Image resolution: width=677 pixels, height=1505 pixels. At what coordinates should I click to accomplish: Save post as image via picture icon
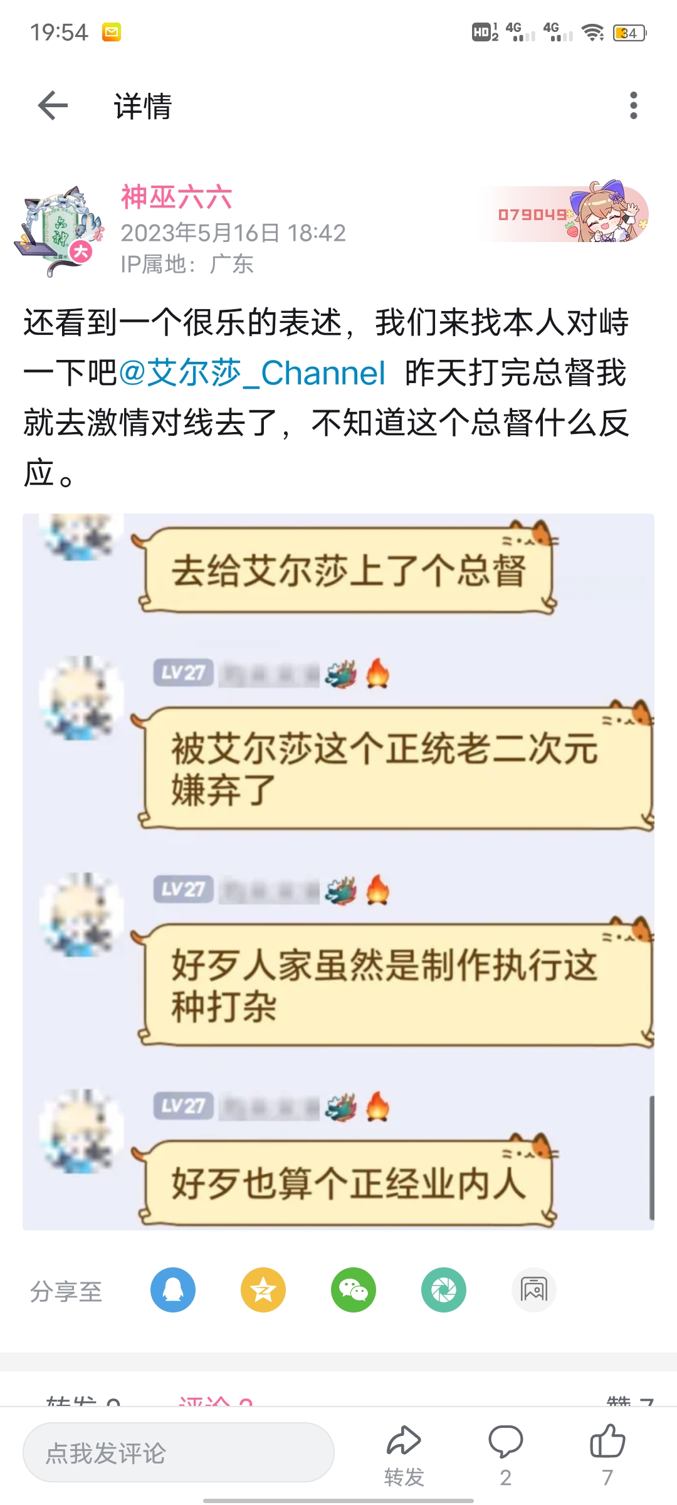click(534, 1290)
